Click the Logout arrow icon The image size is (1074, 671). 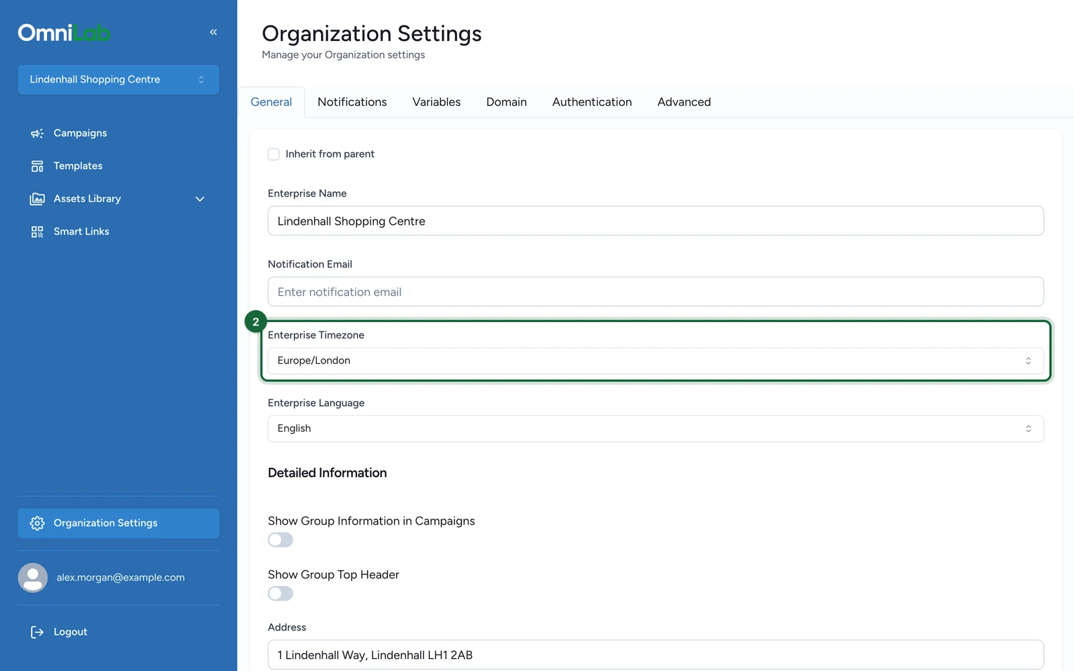pyautogui.click(x=37, y=632)
